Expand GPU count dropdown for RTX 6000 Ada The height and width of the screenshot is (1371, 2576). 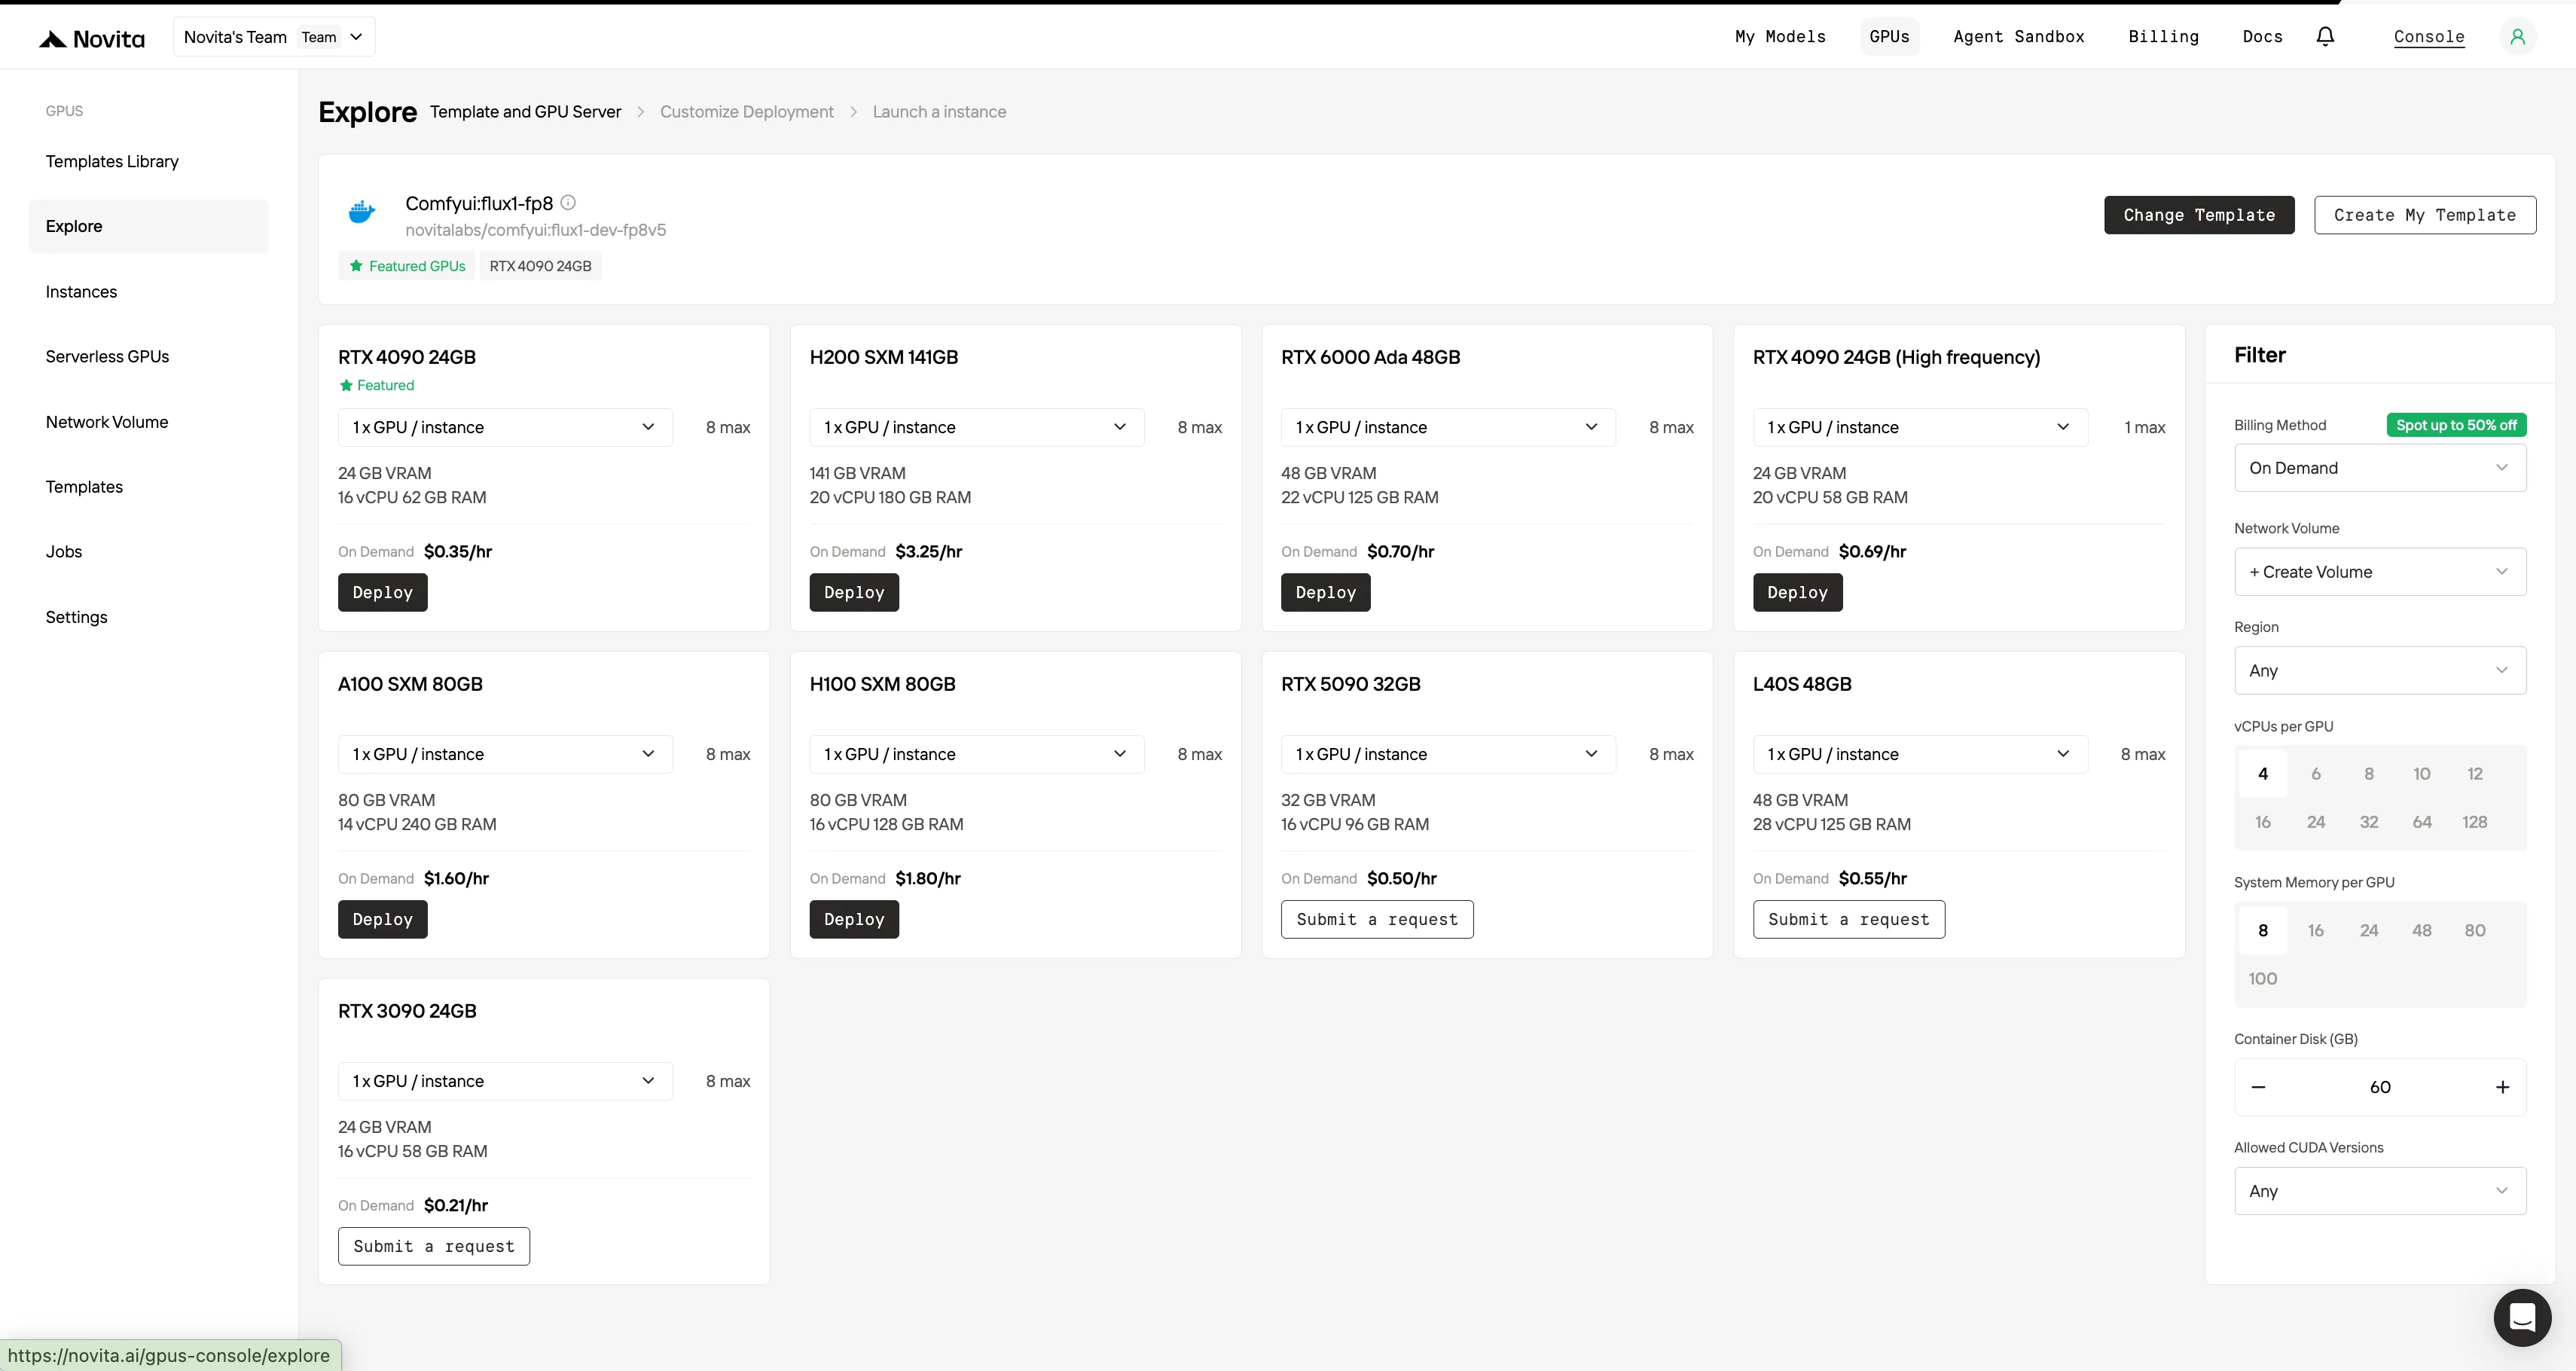(1448, 427)
